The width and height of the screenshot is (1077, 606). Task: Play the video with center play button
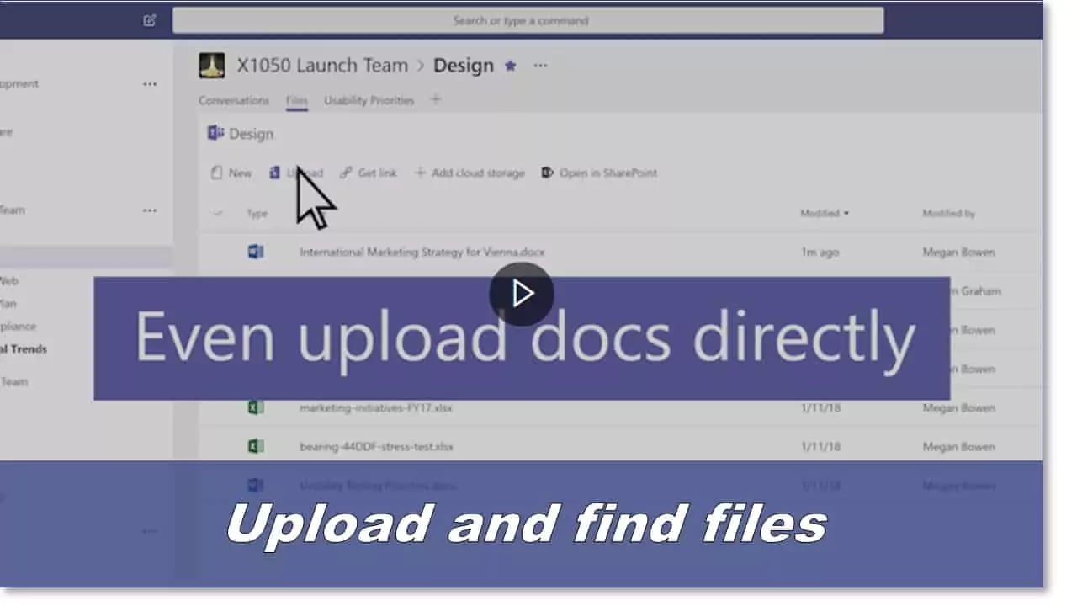[521, 294]
